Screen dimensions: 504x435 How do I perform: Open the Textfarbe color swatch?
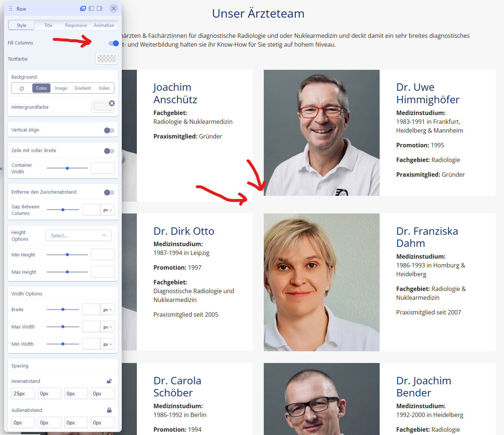[x=106, y=58]
